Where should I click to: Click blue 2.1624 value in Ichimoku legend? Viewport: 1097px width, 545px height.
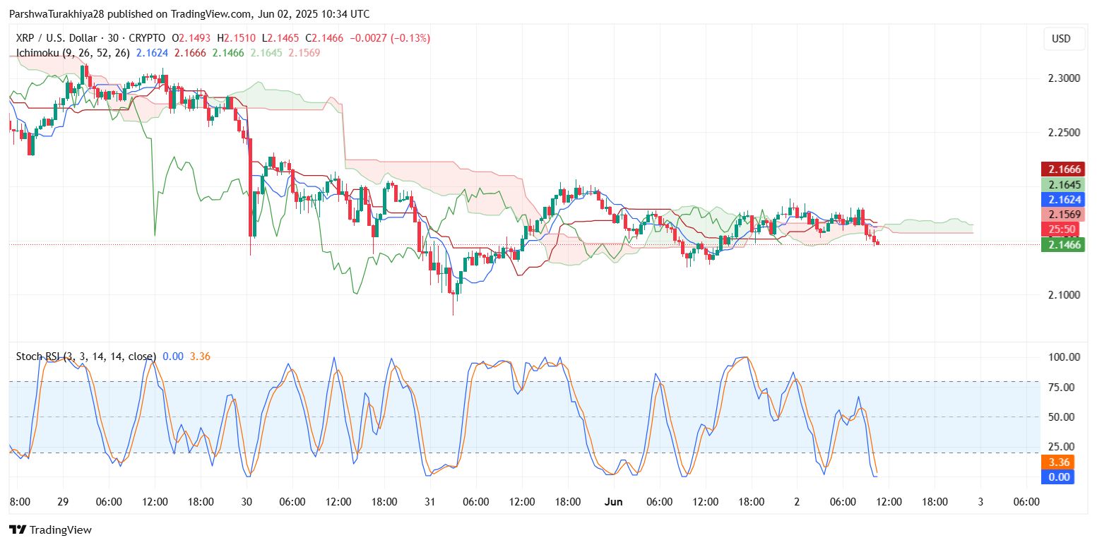[152, 53]
